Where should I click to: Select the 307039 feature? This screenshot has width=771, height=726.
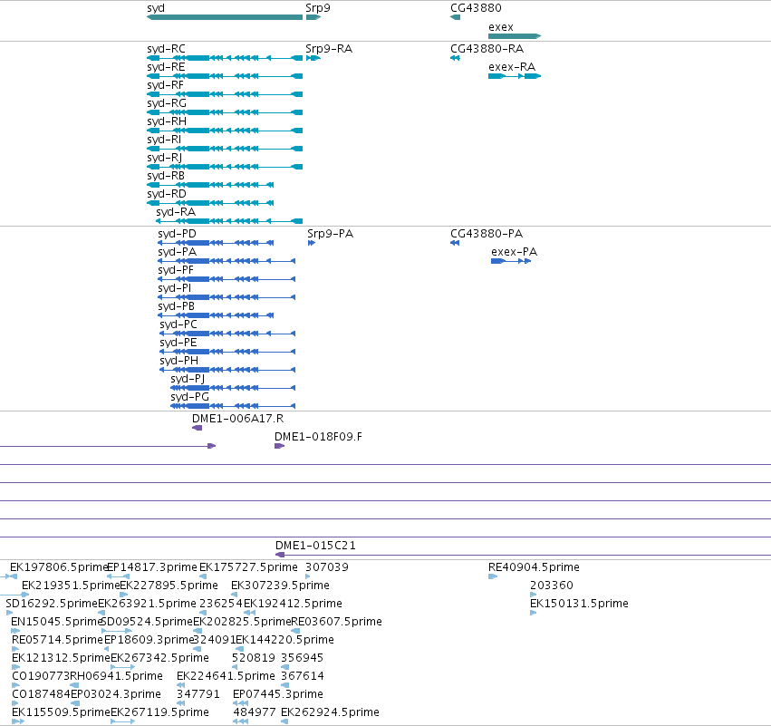point(308,576)
